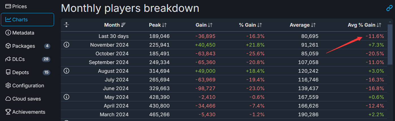Click the link icon beside the Monthly players heading
This screenshot has height=121, width=395.
[x=389, y=8]
